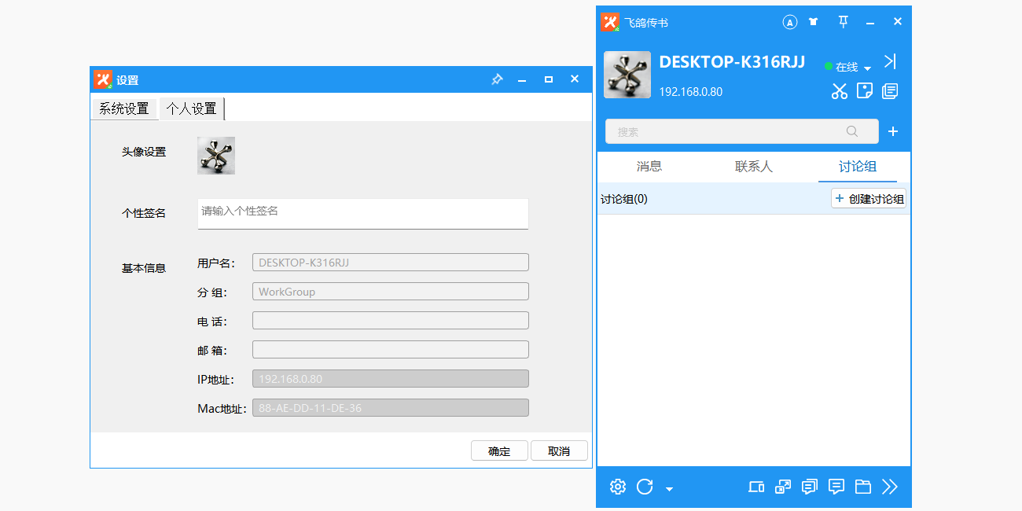Screen dimensions: 1022x511
Task: Click the T-shirt skin icon
Action: click(814, 22)
